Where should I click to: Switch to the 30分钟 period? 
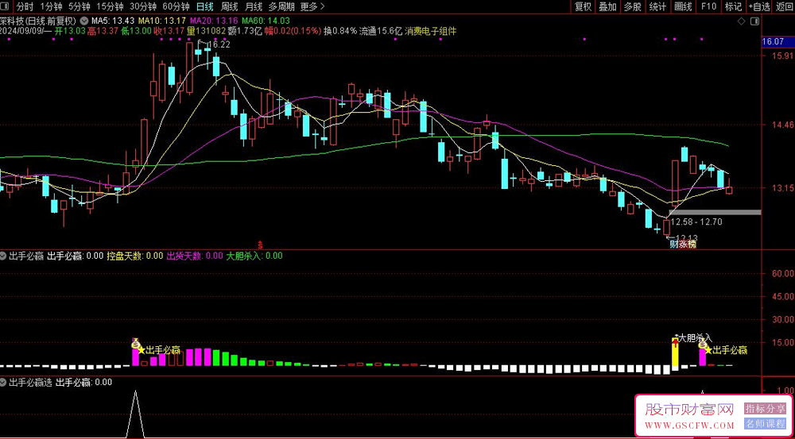click(x=143, y=6)
